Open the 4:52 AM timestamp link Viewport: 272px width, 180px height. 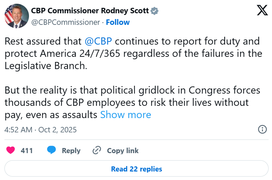[18, 130]
